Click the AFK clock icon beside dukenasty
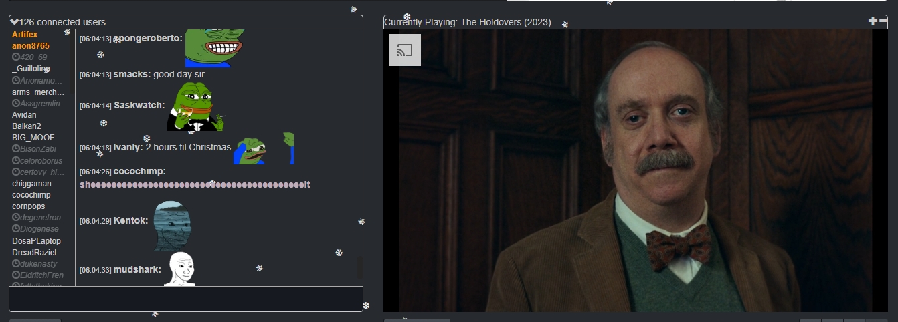Image resolution: width=898 pixels, height=322 pixels. pos(16,264)
